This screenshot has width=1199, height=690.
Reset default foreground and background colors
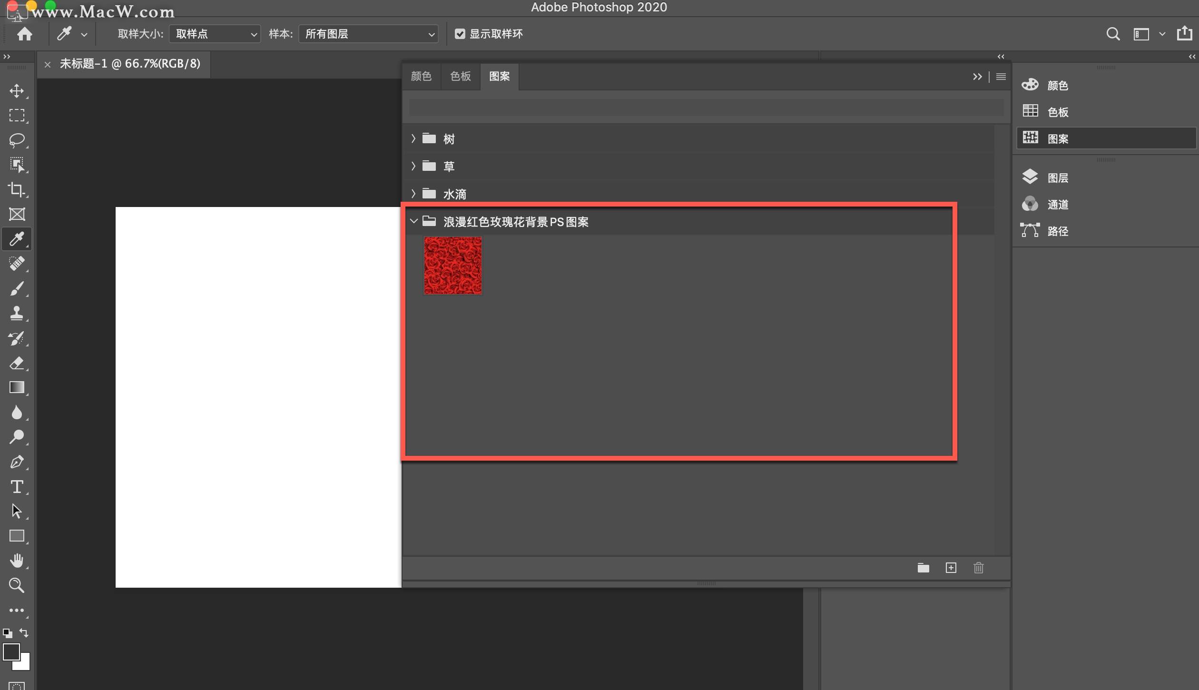coord(7,633)
